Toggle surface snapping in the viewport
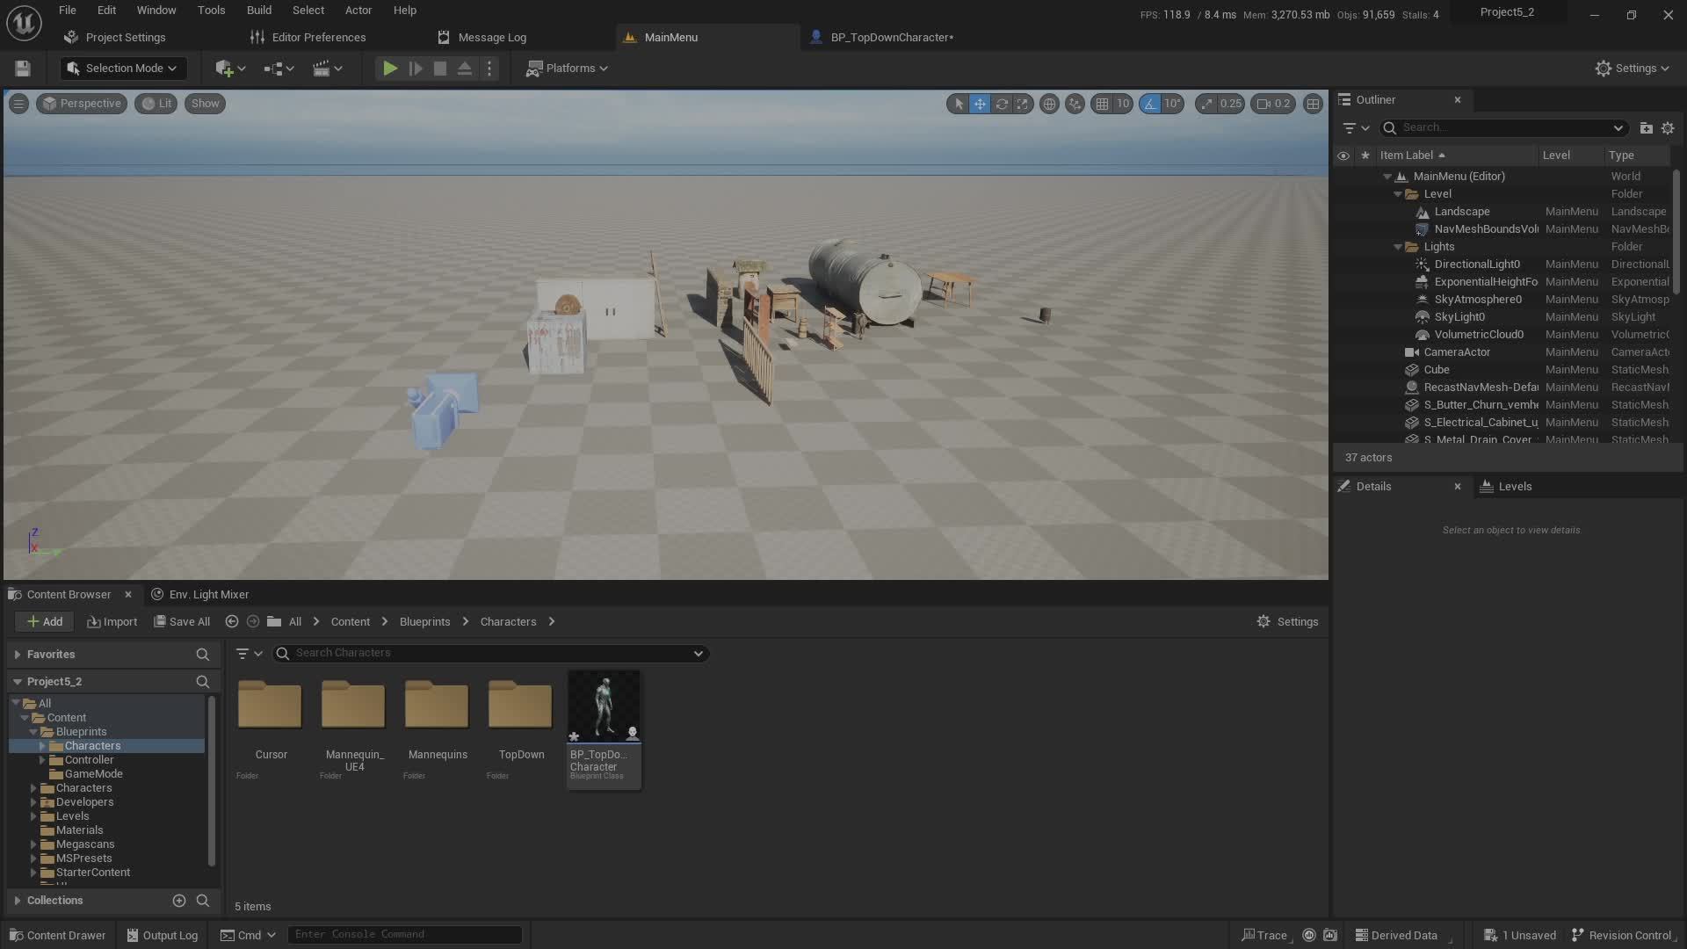Viewport: 1687px width, 949px height. 1075,104
